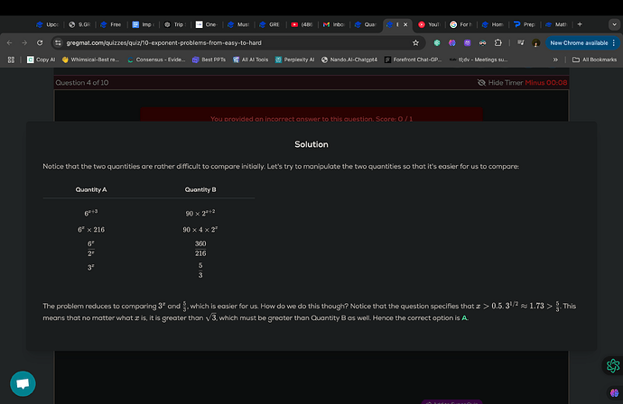Open the Perplexity AI bookmark
623x404 pixels.
(295, 60)
